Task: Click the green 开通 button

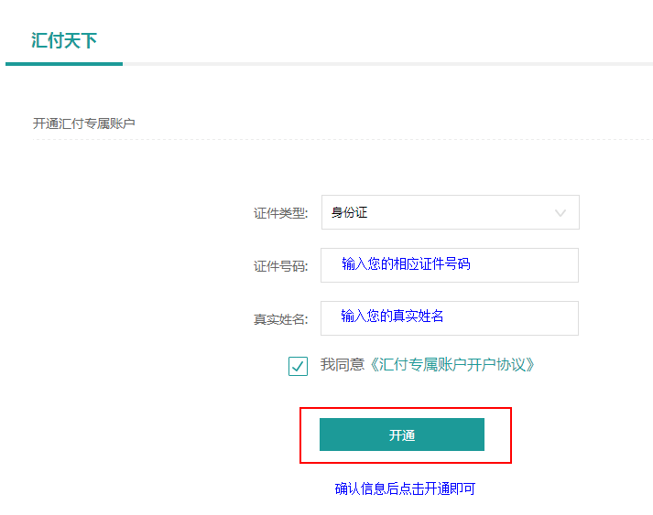Action: click(402, 435)
